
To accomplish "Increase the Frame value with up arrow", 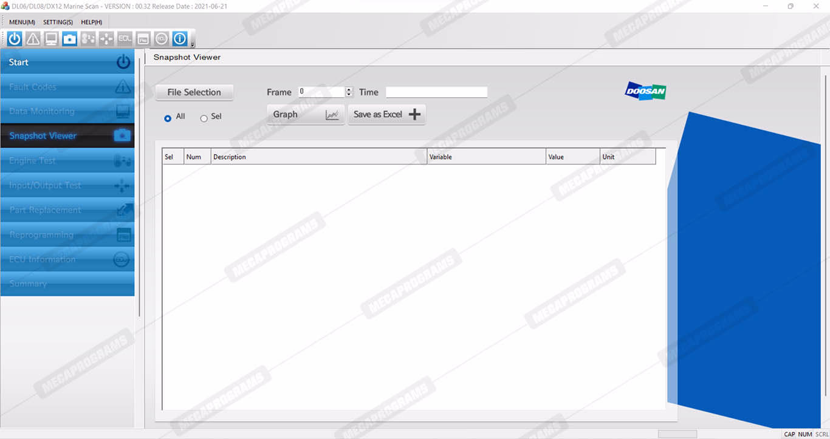I will coord(349,90).
